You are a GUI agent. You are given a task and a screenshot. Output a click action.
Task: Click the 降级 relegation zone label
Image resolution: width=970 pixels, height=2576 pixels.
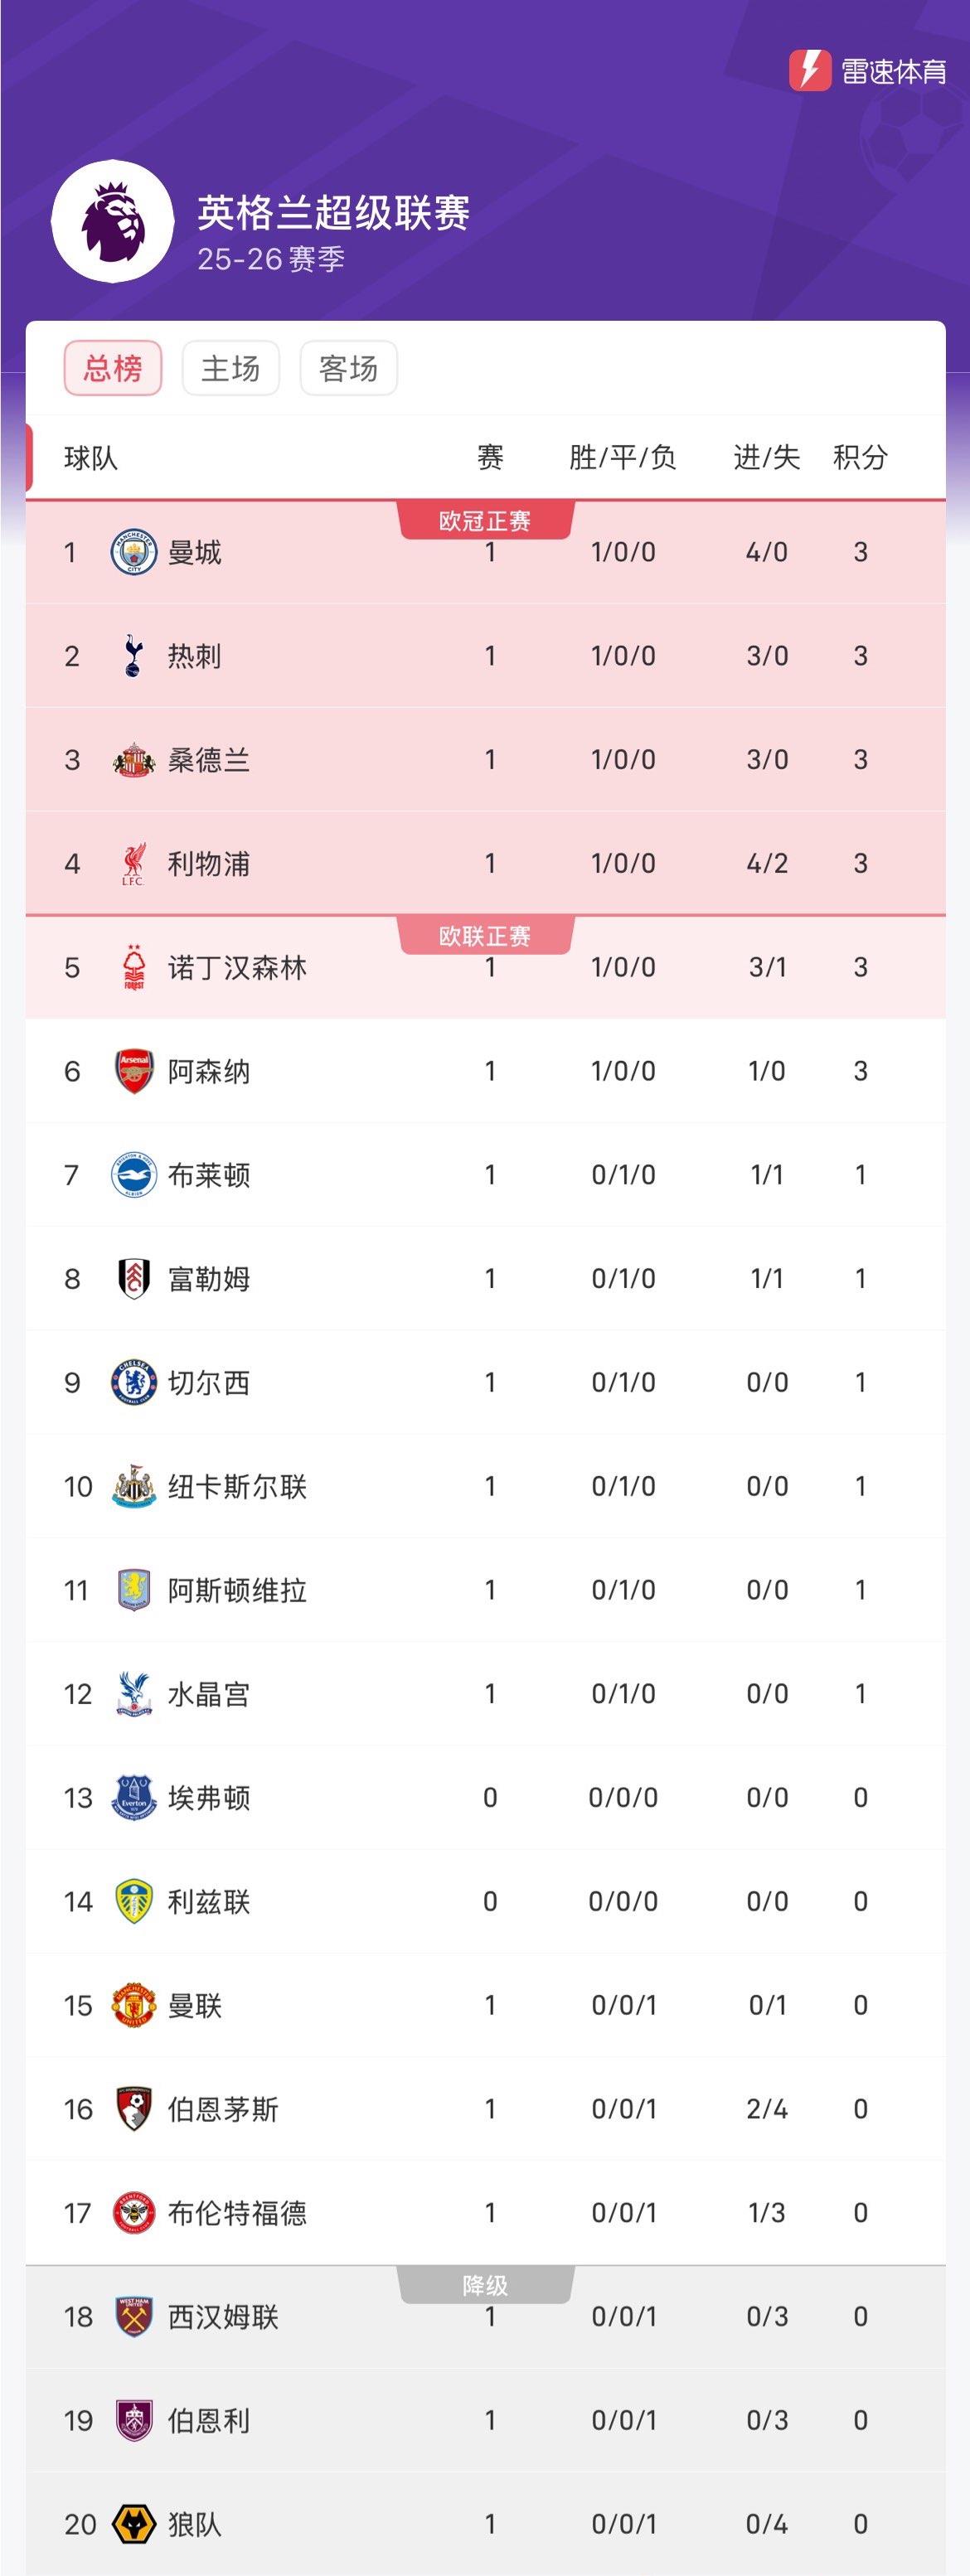485,2285
